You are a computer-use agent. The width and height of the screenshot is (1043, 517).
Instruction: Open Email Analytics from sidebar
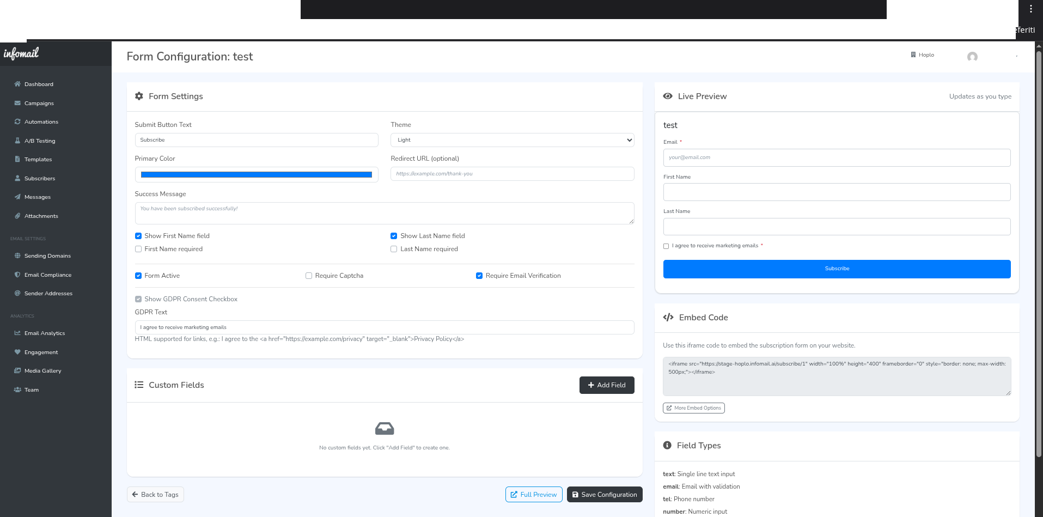click(45, 333)
